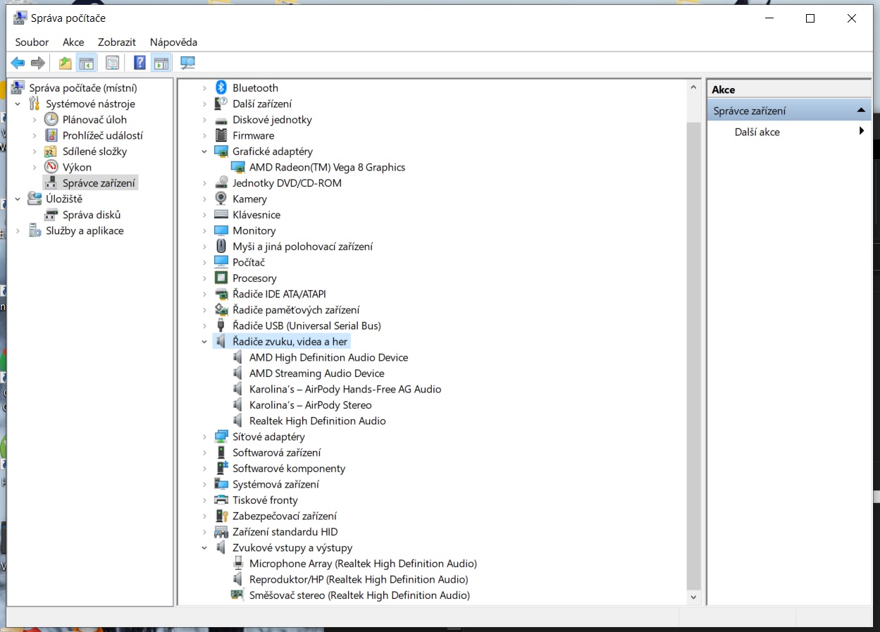The width and height of the screenshot is (880, 632).
Task: Collapse the Úložiště tree node
Action: coord(18,199)
